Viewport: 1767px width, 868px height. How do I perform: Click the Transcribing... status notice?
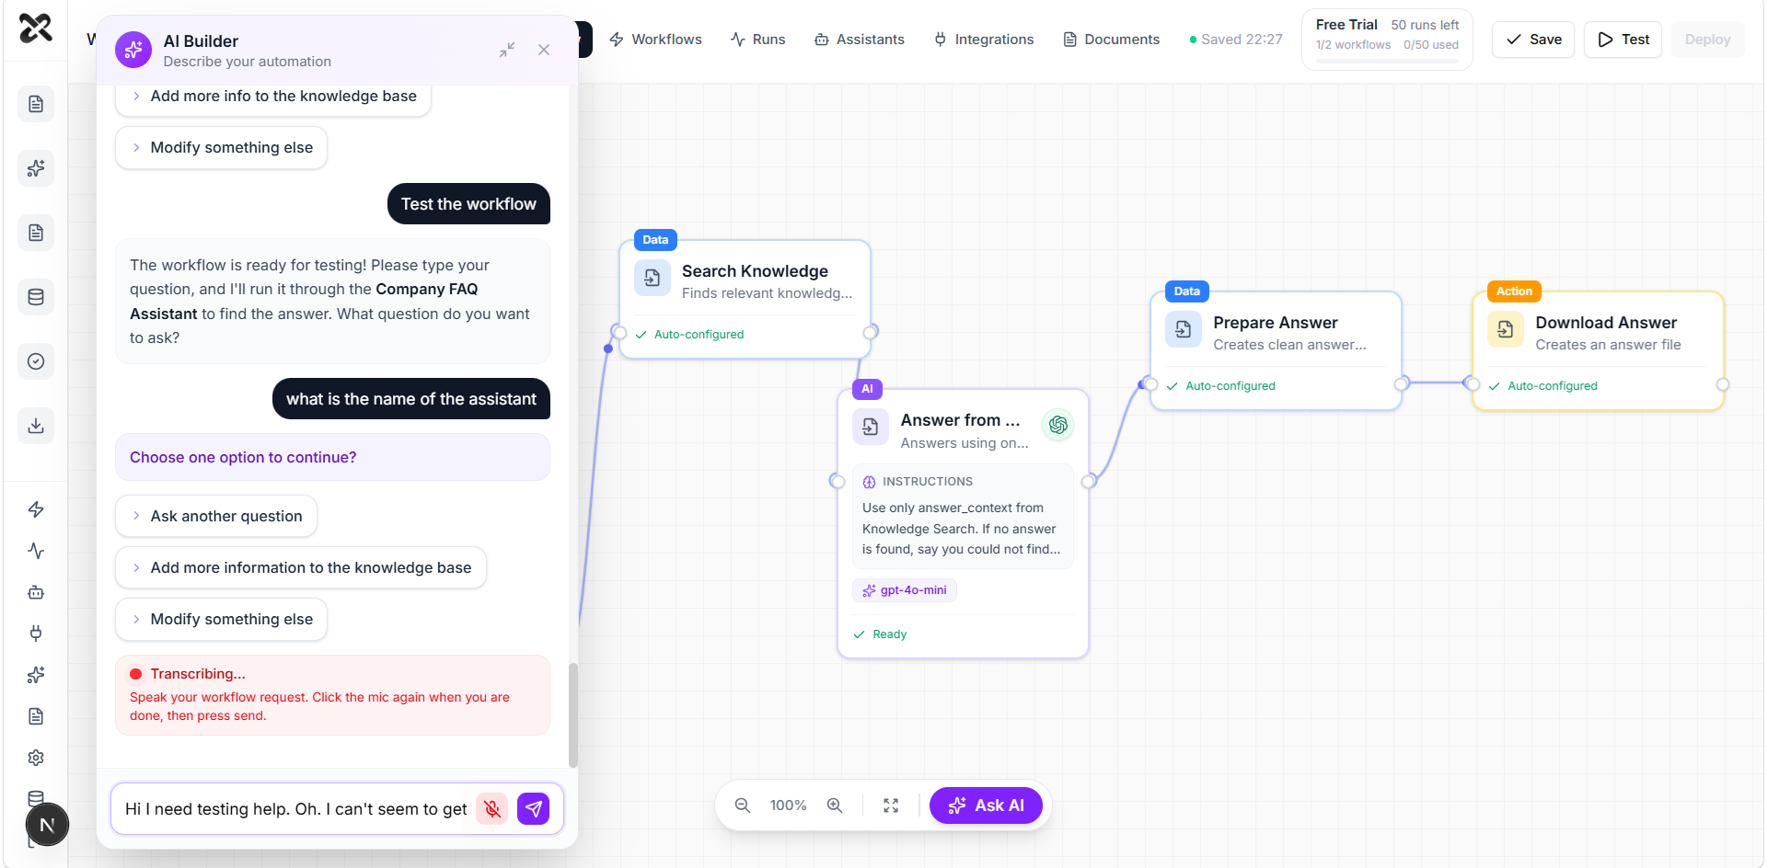[x=332, y=694]
